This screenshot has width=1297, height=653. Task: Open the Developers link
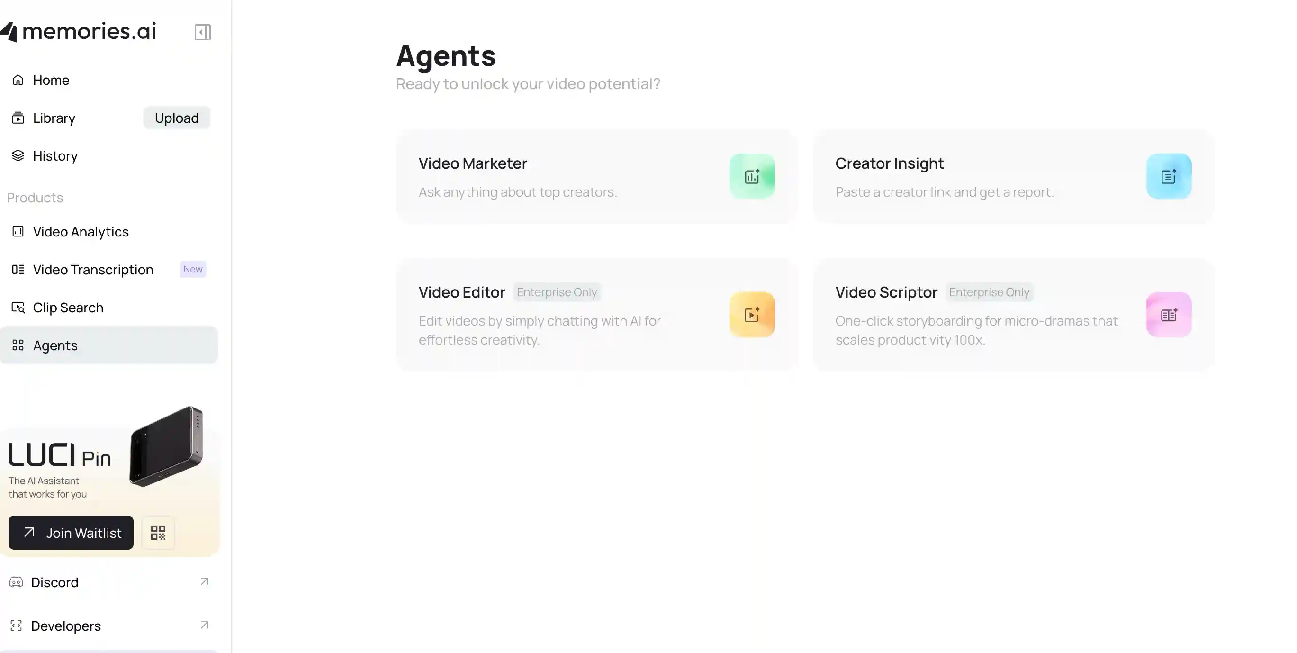click(109, 626)
